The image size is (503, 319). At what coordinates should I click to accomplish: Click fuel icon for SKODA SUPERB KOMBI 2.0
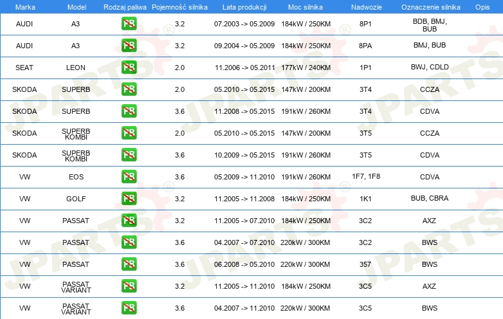[129, 133]
